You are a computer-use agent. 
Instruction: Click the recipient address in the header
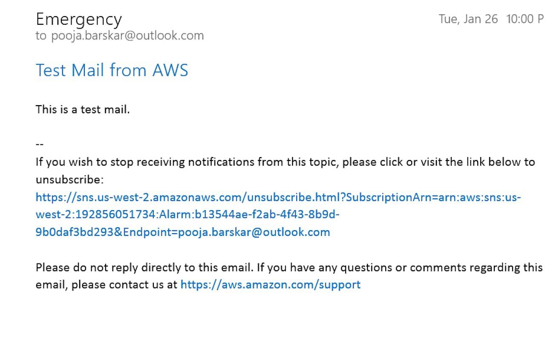tap(127, 36)
